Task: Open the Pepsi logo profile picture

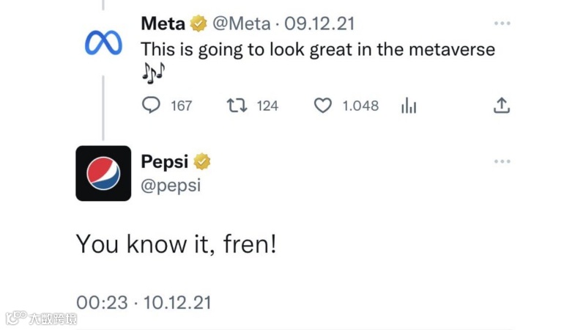Action: tap(103, 173)
